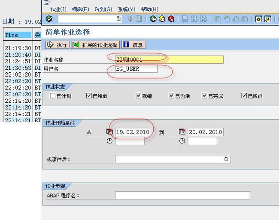Click the 扩展的作业选择 button

coord(95,45)
